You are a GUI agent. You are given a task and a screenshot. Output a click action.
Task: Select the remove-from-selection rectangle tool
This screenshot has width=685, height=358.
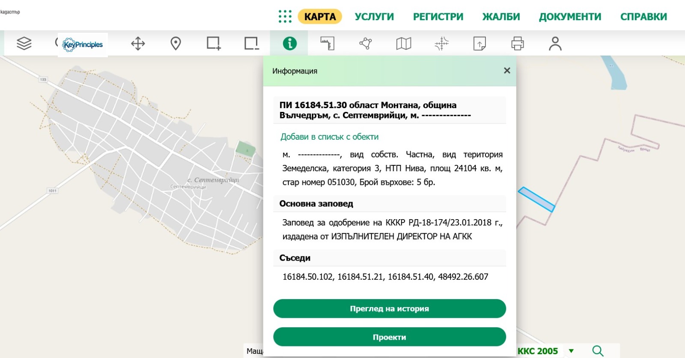(x=251, y=44)
